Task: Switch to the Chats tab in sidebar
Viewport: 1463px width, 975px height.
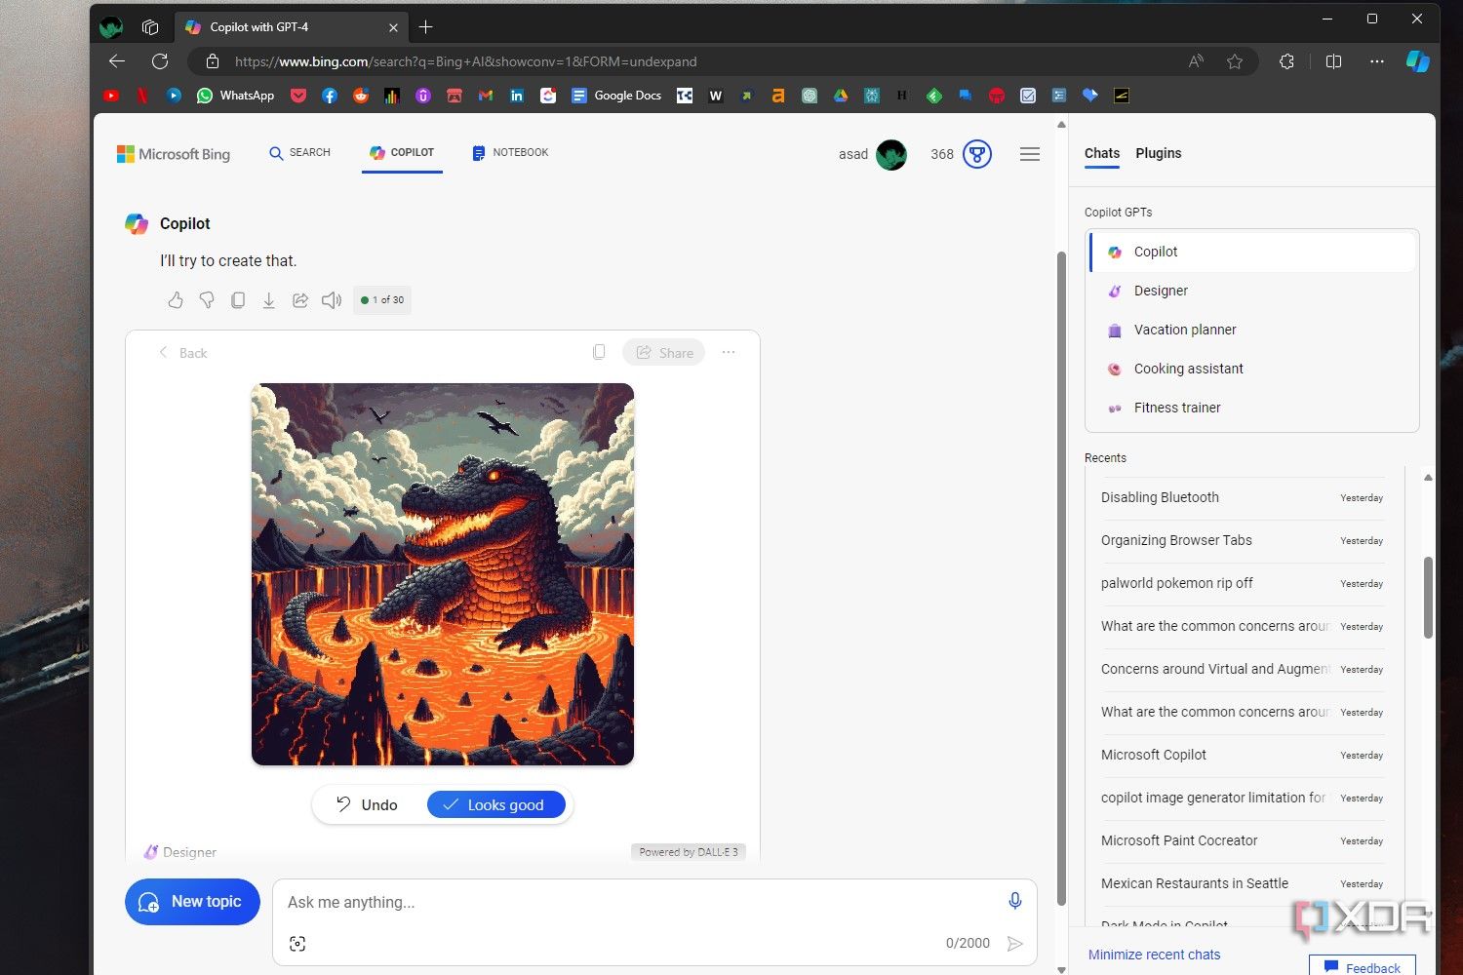Action: [1102, 153]
